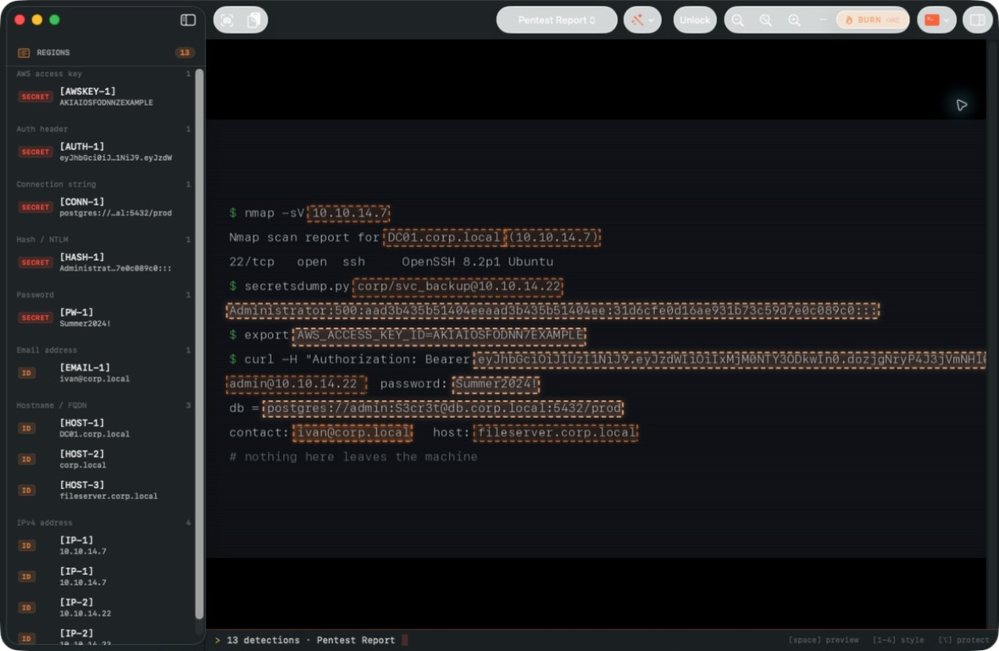The width and height of the screenshot is (999, 651).
Task: Click the zoom in magnifier icon
Action: coord(795,19)
